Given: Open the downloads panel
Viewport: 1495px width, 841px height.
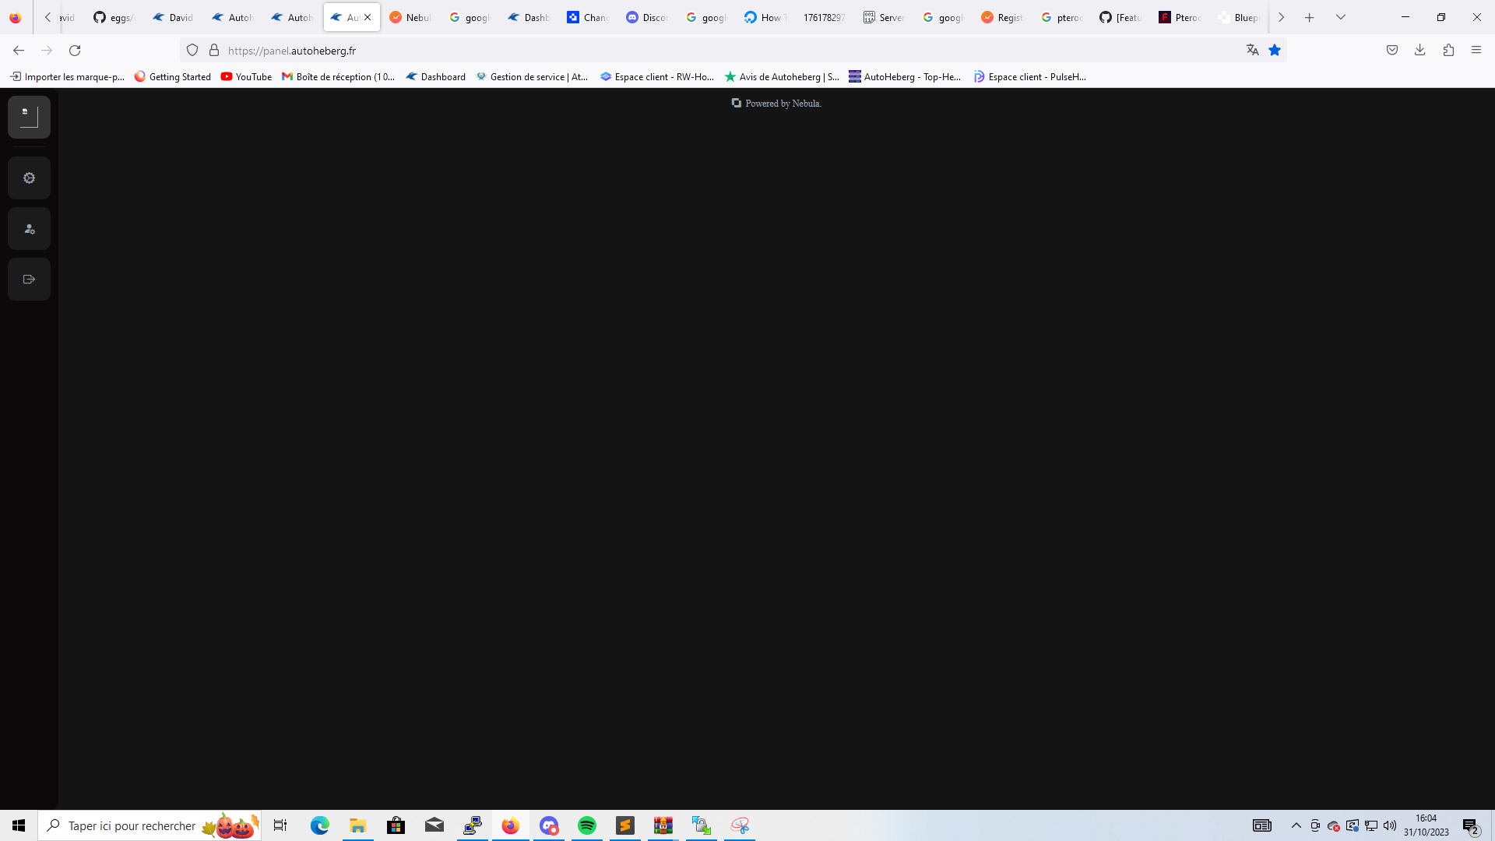Looking at the screenshot, I should (x=1420, y=51).
